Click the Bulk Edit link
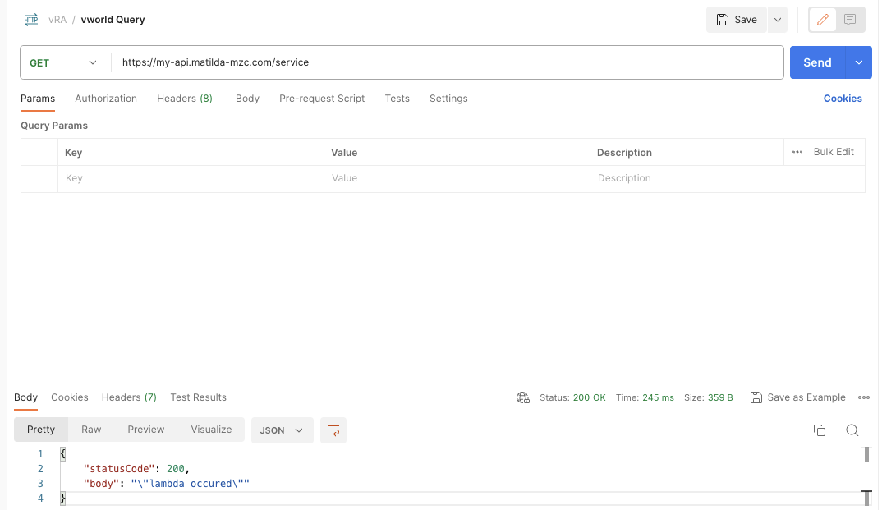The height and width of the screenshot is (510, 882). pyautogui.click(x=834, y=152)
